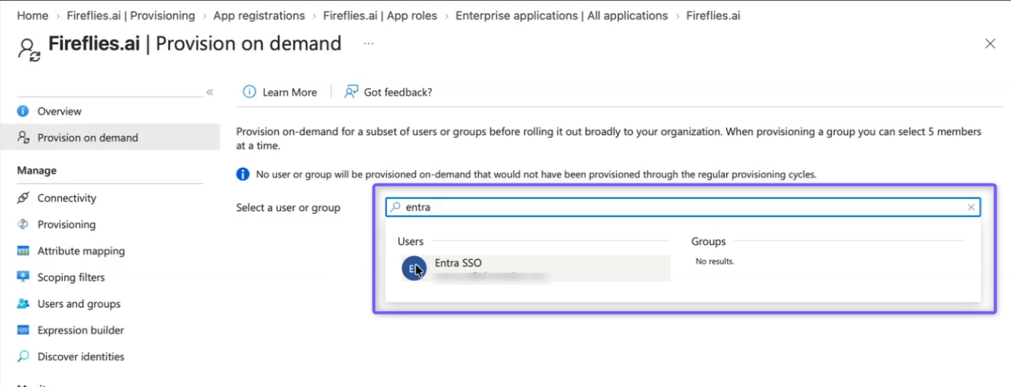Click the Expression builder icon
This screenshot has width=1011, height=387.
(x=23, y=331)
